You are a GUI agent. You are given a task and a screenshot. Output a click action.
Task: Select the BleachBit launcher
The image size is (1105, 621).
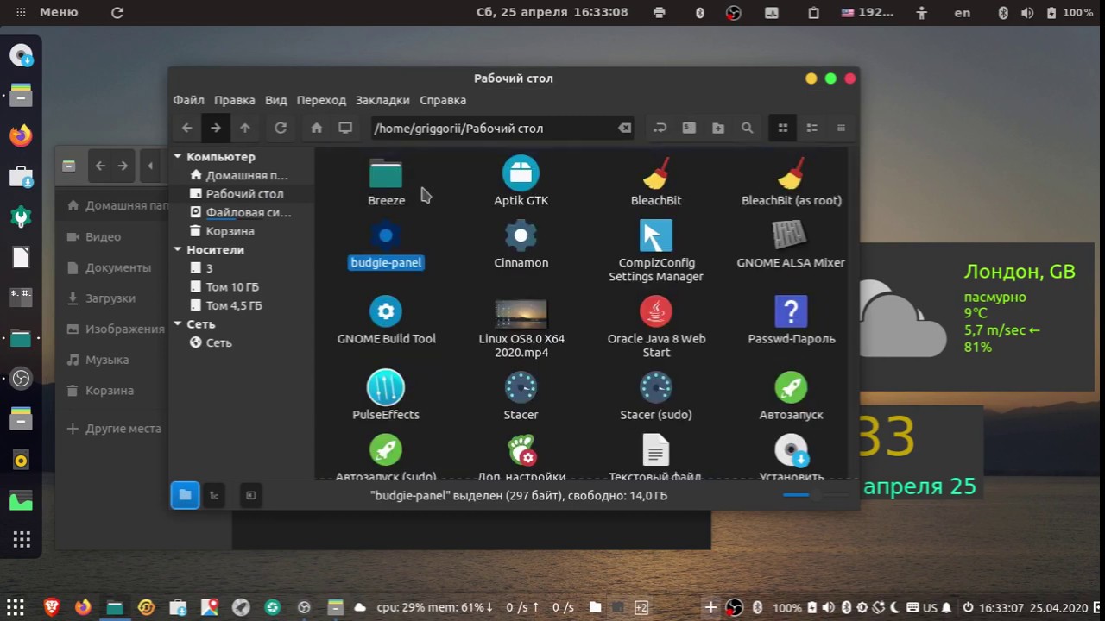point(656,182)
